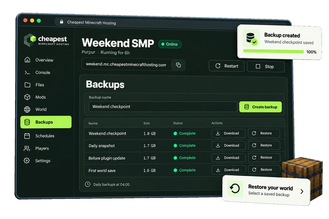
Task: Click the '1.6 GB' size value
Action: [x=150, y=170]
